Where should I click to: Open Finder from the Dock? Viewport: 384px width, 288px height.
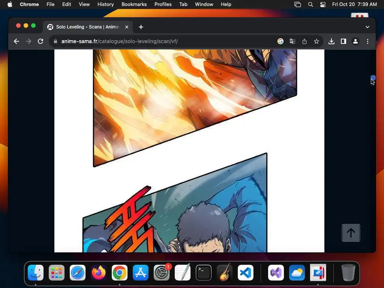(36, 273)
